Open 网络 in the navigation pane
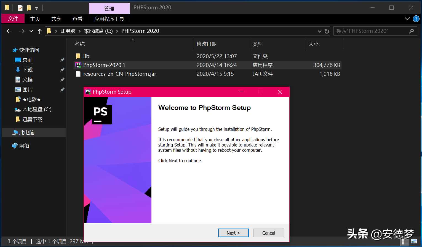Screen dimensions: 422x247 pyautogui.click(x=24, y=146)
